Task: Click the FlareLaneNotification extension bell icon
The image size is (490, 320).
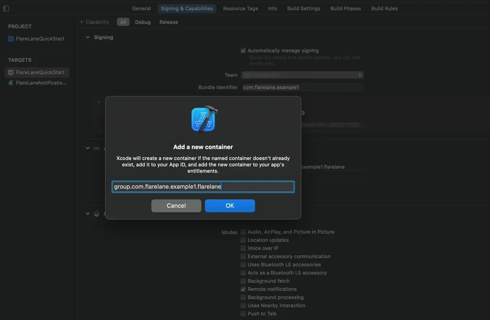Action: (x=11, y=83)
